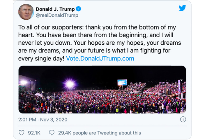198x140 pixels.
Task: Click the Donald J. Trump display name
Action: [55, 9]
